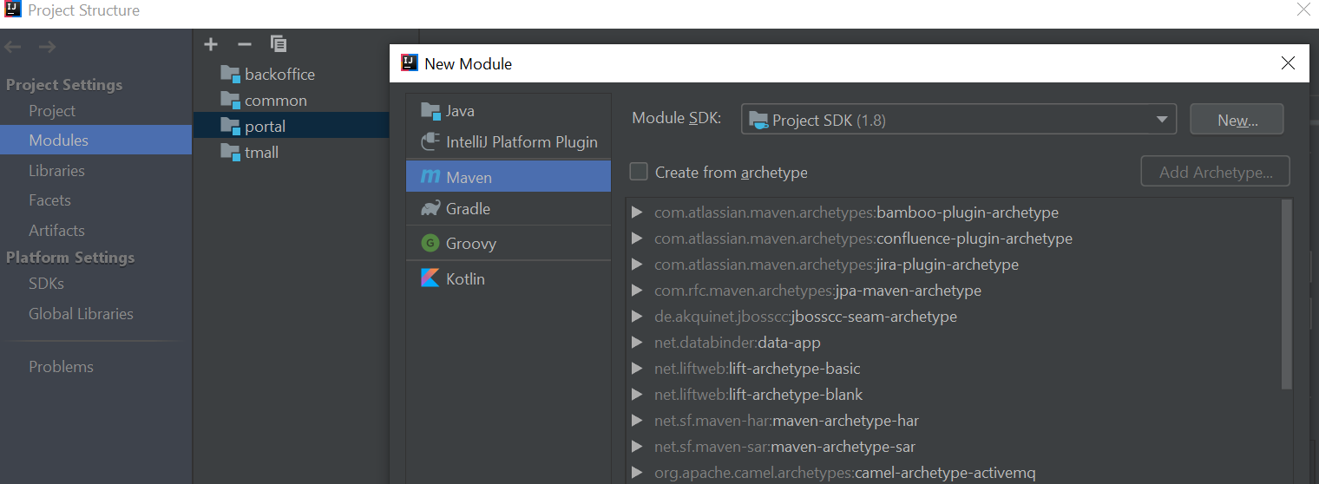The height and width of the screenshot is (484, 1319).
Task: Click the Copy module icon
Action: tap(279, 43)
